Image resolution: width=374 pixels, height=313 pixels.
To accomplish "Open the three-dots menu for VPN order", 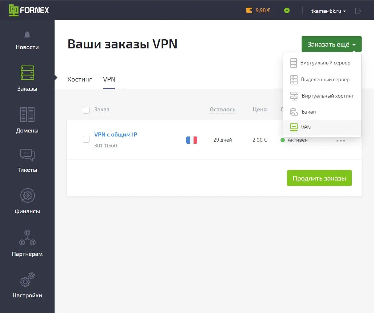I will [341, 140].
